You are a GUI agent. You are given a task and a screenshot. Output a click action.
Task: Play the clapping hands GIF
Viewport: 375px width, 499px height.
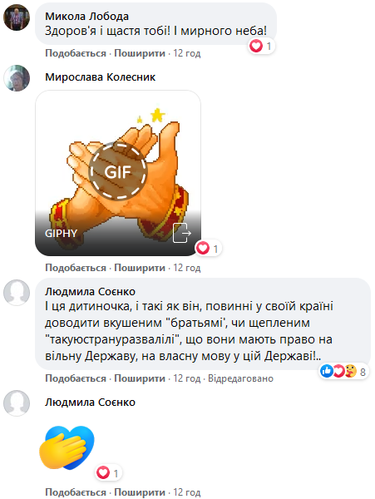[x=118, y=171]
